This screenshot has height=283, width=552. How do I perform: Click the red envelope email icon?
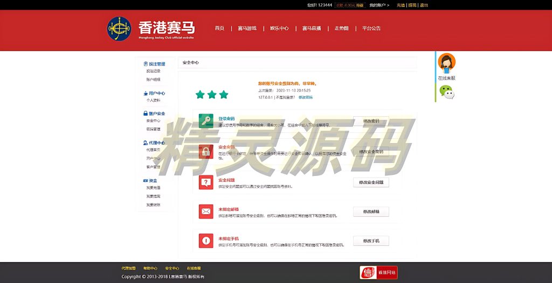(x=206, y=211)
